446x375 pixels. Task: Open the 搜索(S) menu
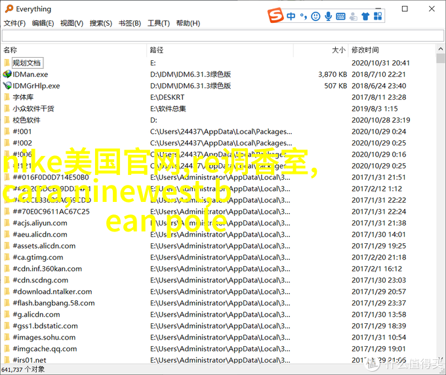pos(100,24)
